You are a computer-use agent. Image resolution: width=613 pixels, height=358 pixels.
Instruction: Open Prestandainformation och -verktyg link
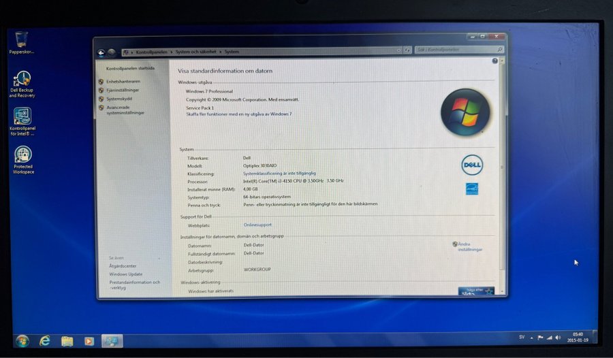tap(135, 284)
